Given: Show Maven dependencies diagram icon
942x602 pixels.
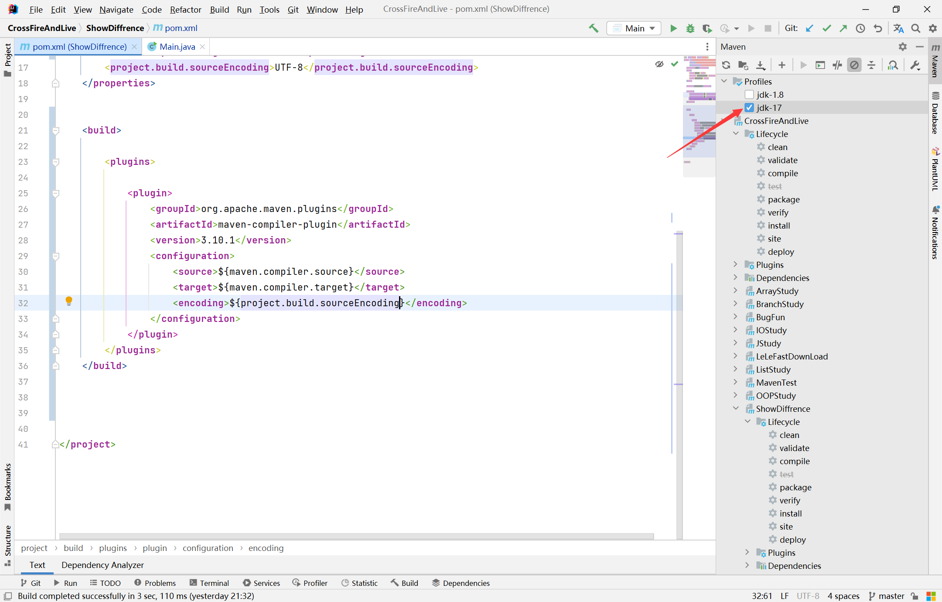Looking at the screenshot, I should pyautogui.click(x=893, y=65).
